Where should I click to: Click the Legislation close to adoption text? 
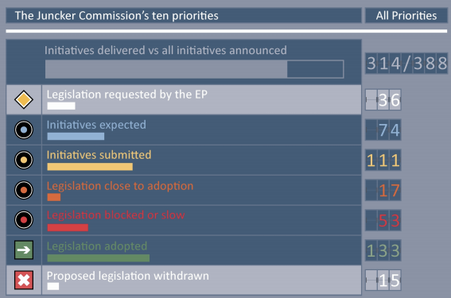point(120,186)
